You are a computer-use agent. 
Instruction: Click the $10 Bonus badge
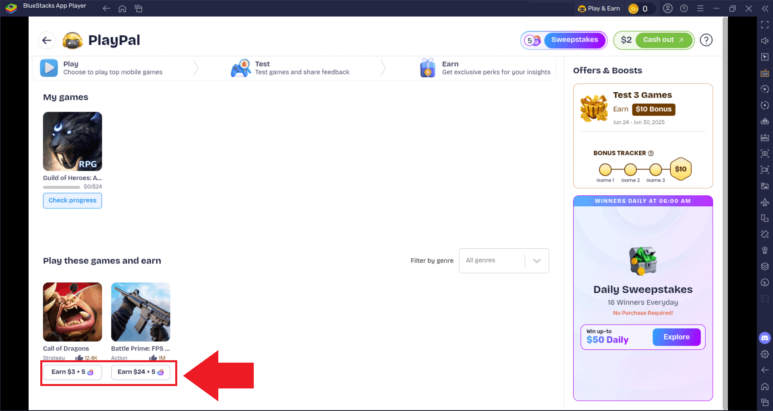point(653,109)
